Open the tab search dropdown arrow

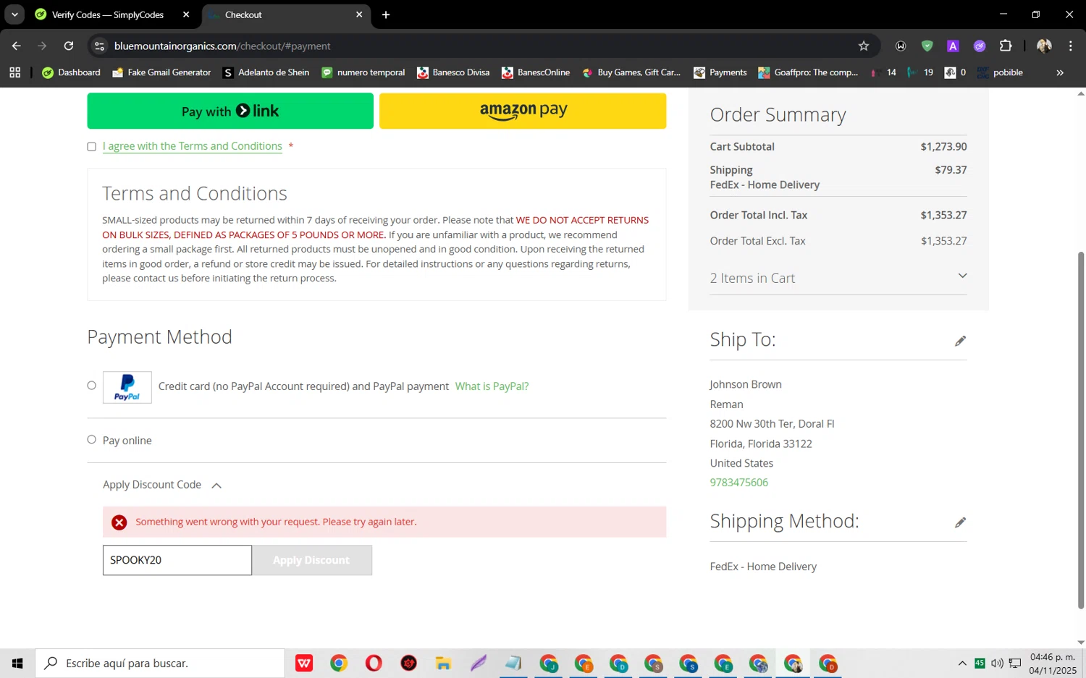tap(14, 14)
